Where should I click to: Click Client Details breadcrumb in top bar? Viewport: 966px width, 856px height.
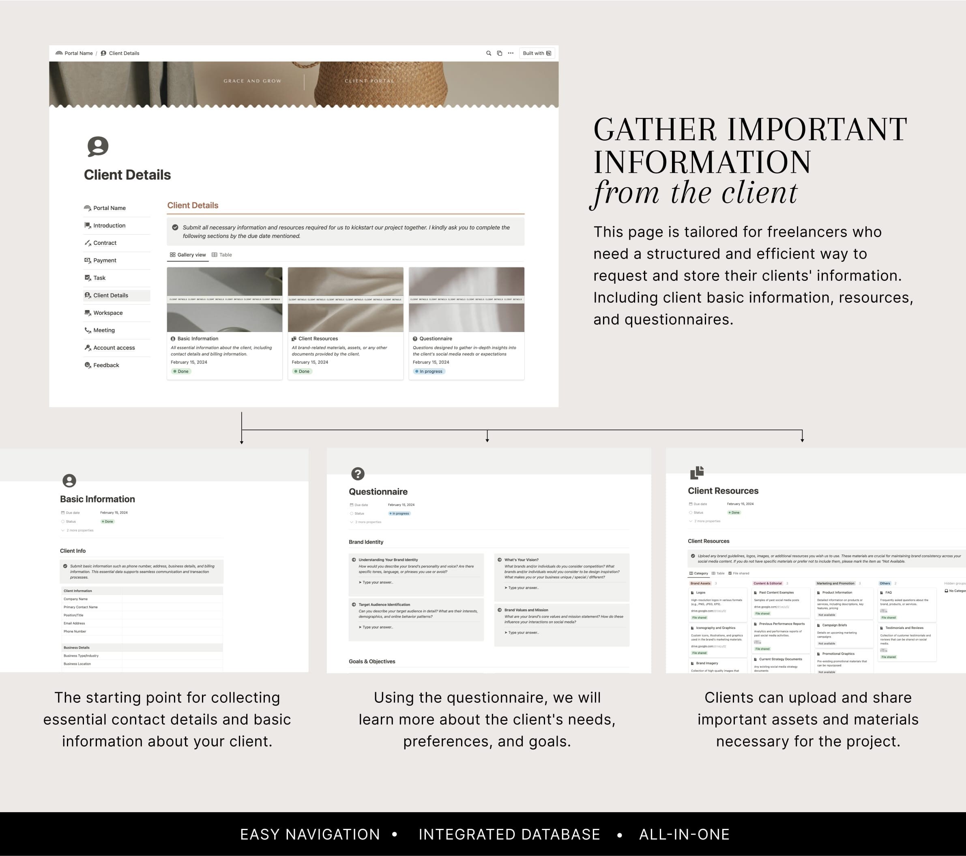(120, 53)
